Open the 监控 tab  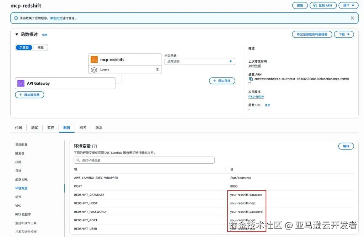coord(50,127)
